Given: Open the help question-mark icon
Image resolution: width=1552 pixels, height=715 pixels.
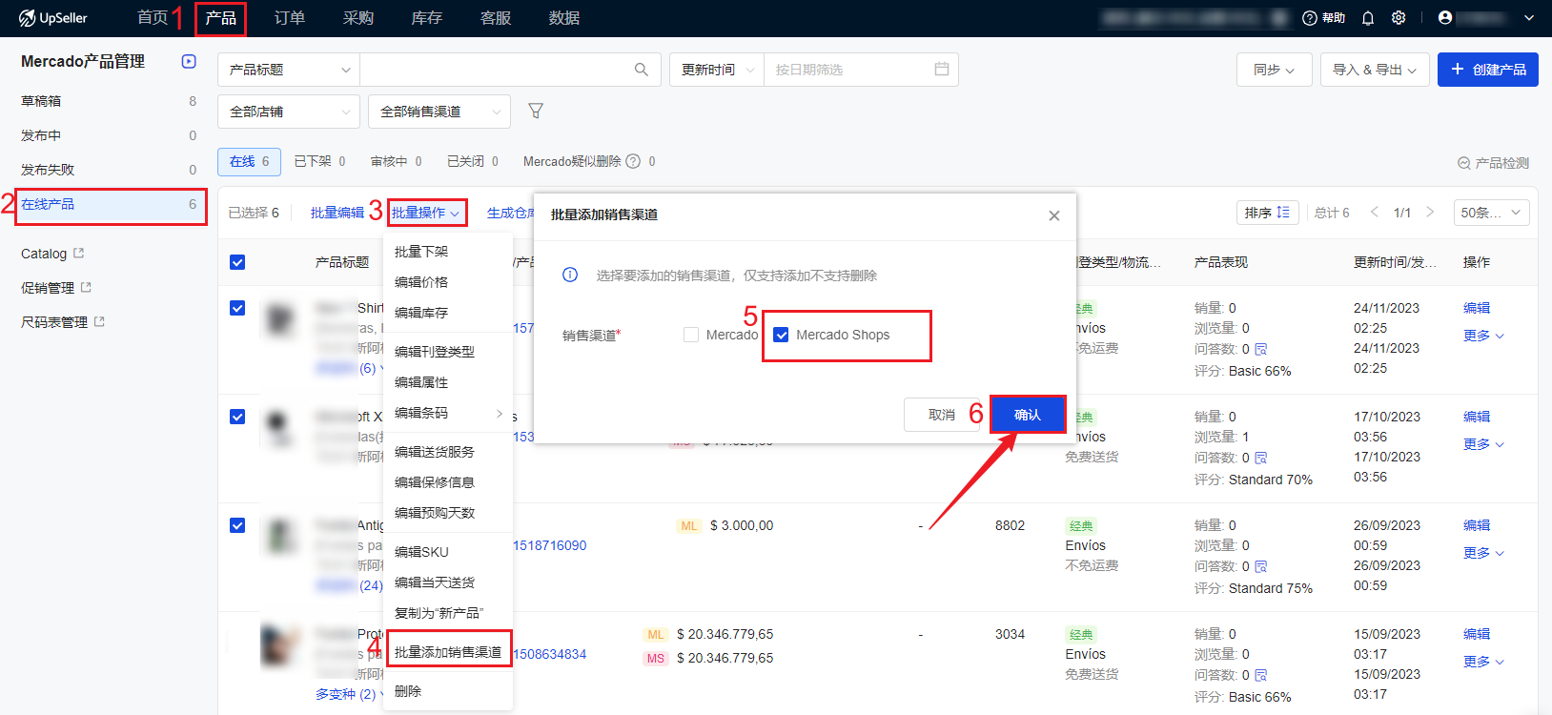Looking at the screenshot, I should (x=1310, y=18).
